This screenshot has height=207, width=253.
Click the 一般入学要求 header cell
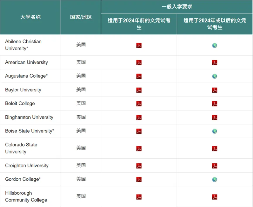tap(177, 6)
